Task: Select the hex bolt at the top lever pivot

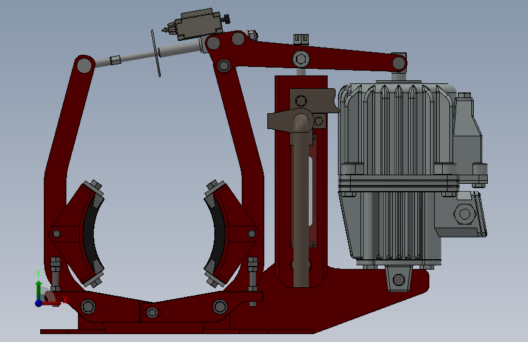Action: [301, 59]
